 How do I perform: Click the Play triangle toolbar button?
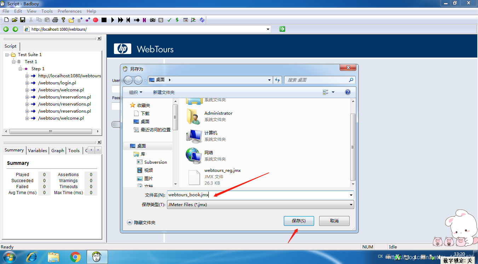[113, 20]
